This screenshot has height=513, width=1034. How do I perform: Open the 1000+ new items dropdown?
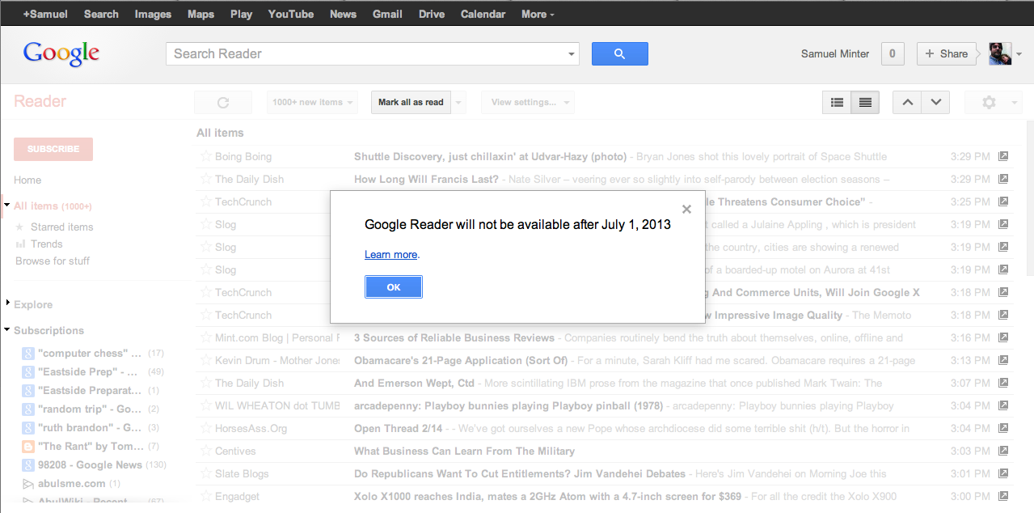pos(312,103)
